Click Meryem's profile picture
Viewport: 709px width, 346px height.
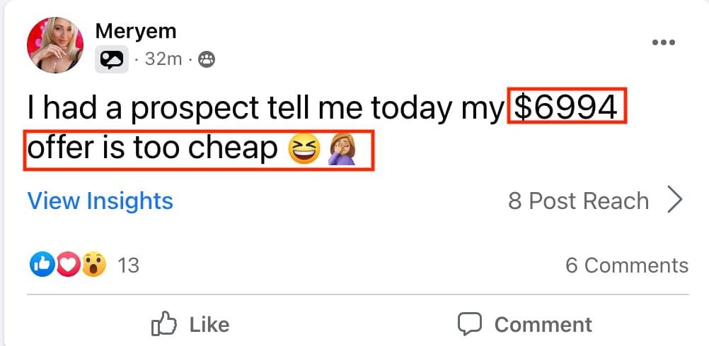pos(55,44)
